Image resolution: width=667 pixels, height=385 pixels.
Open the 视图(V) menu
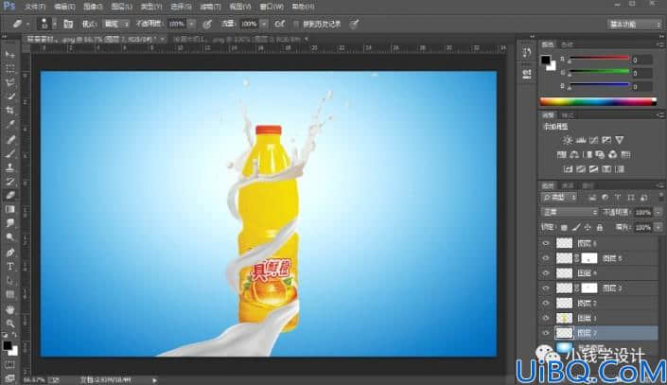(x=240, y=7)
